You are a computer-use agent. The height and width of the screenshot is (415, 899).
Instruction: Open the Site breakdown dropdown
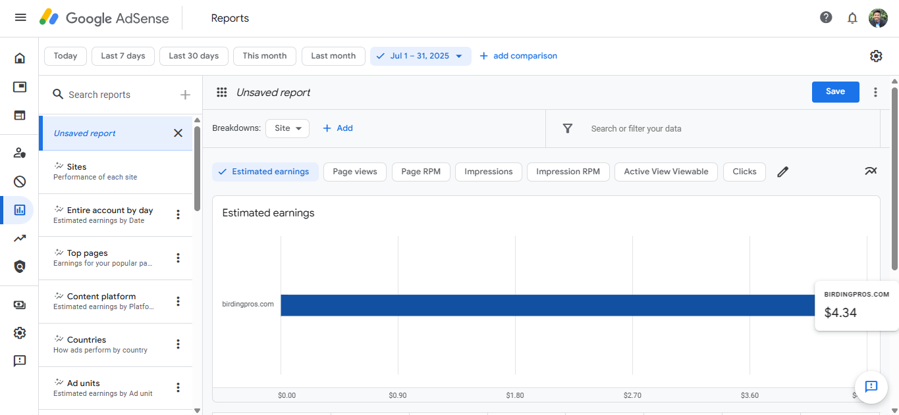(287, 128)
